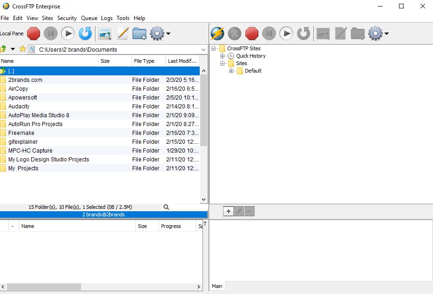The width and height of the screenshot is (433, 294).
Task: Click the grayed disconnect X icon
Action: 235,33
